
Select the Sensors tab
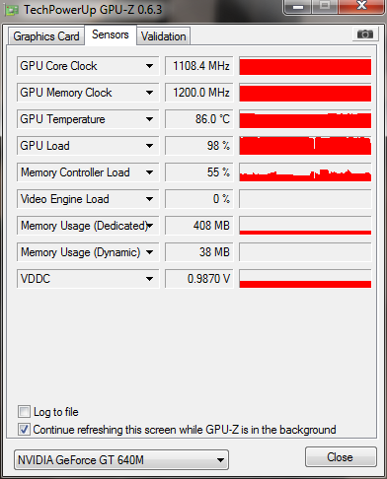tap(111, 34)
